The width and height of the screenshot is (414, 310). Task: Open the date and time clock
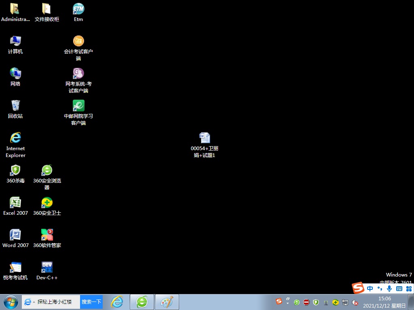384,302
